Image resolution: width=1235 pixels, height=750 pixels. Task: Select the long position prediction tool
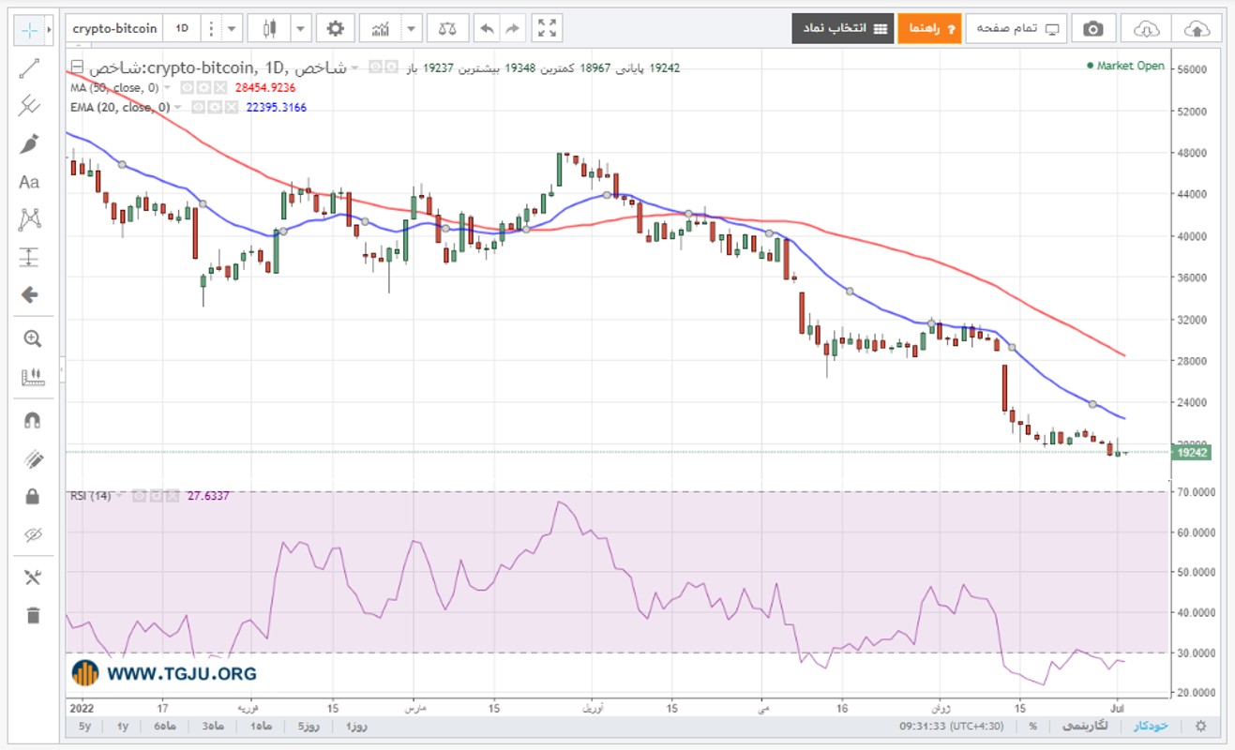pos(30,257)
